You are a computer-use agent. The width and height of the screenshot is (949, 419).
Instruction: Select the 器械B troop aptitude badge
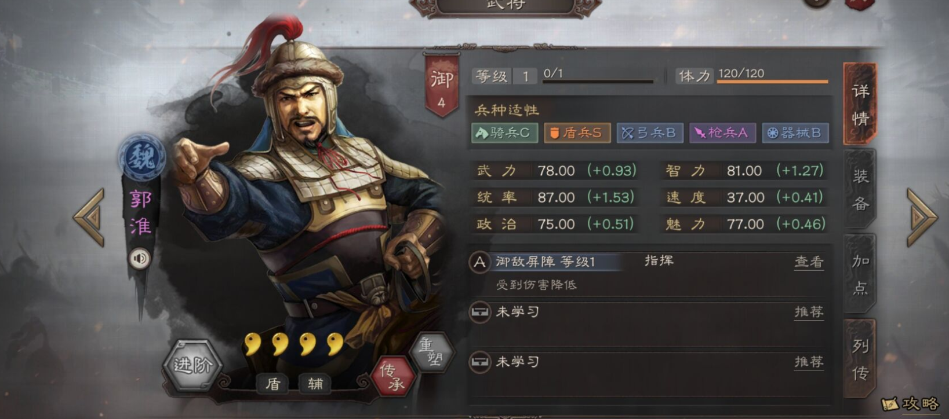click(795, 133)
